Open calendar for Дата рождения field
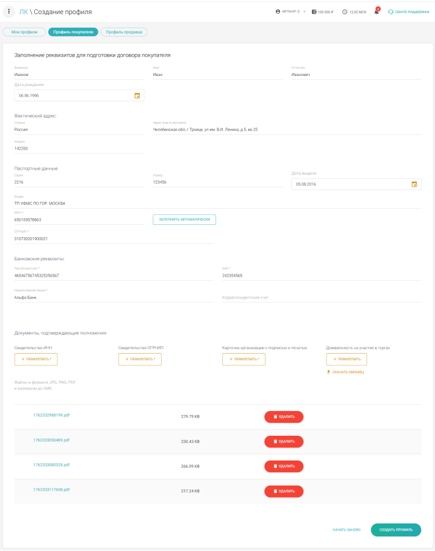This screenshot has height=551, width=435. tap(137, 96)
